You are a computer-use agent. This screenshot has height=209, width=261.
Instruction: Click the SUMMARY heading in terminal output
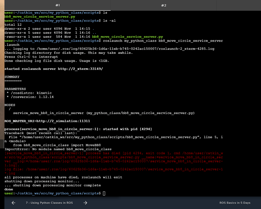[x=12, y=77]
